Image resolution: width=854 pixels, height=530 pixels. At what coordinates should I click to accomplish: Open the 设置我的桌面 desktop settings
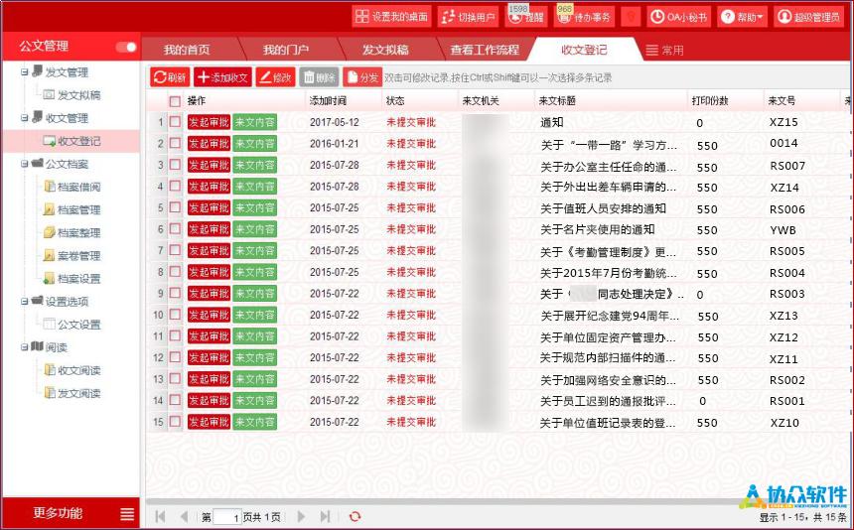coord(391,17)
